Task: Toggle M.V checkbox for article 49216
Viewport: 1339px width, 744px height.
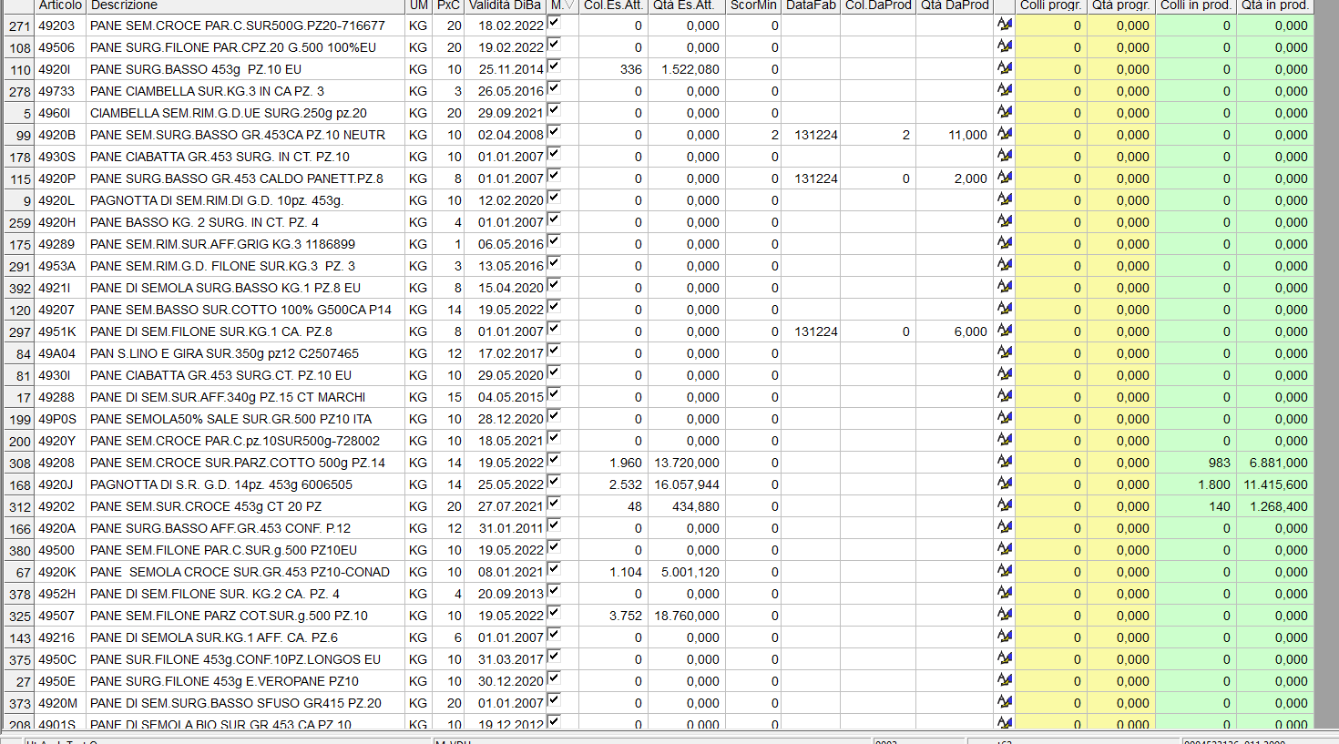Action: 554,635
